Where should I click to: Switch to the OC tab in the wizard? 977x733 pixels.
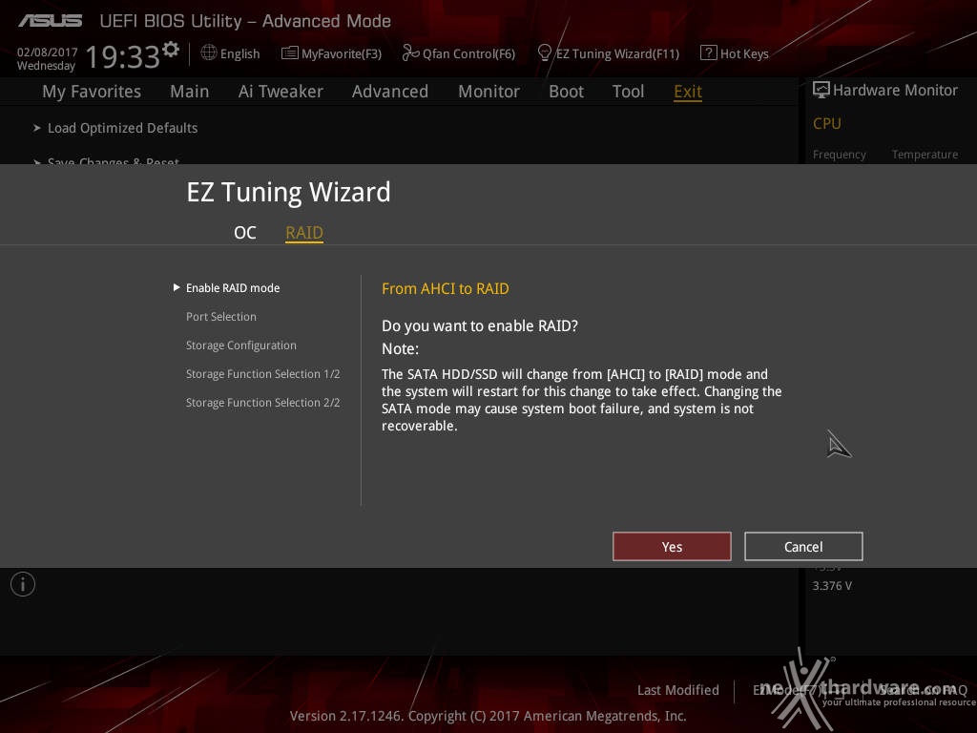click(245, 233)
